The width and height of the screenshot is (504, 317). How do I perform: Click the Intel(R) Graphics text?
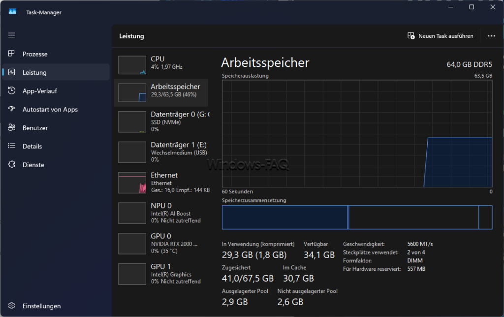click(171, 275)
